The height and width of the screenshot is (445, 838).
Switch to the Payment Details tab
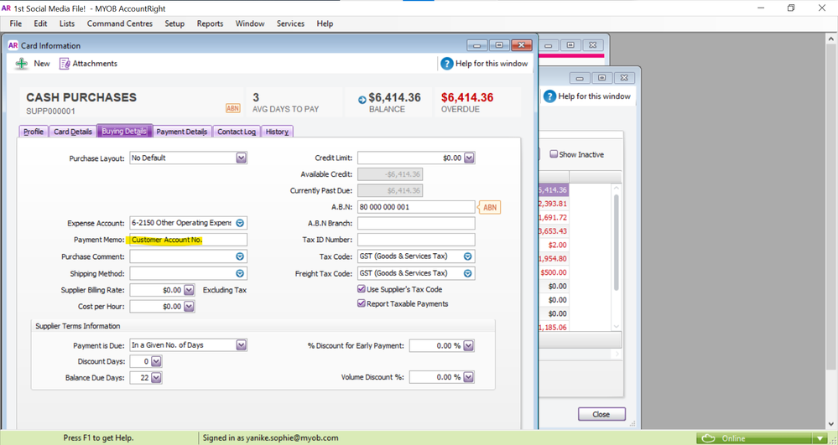point(181,132)
